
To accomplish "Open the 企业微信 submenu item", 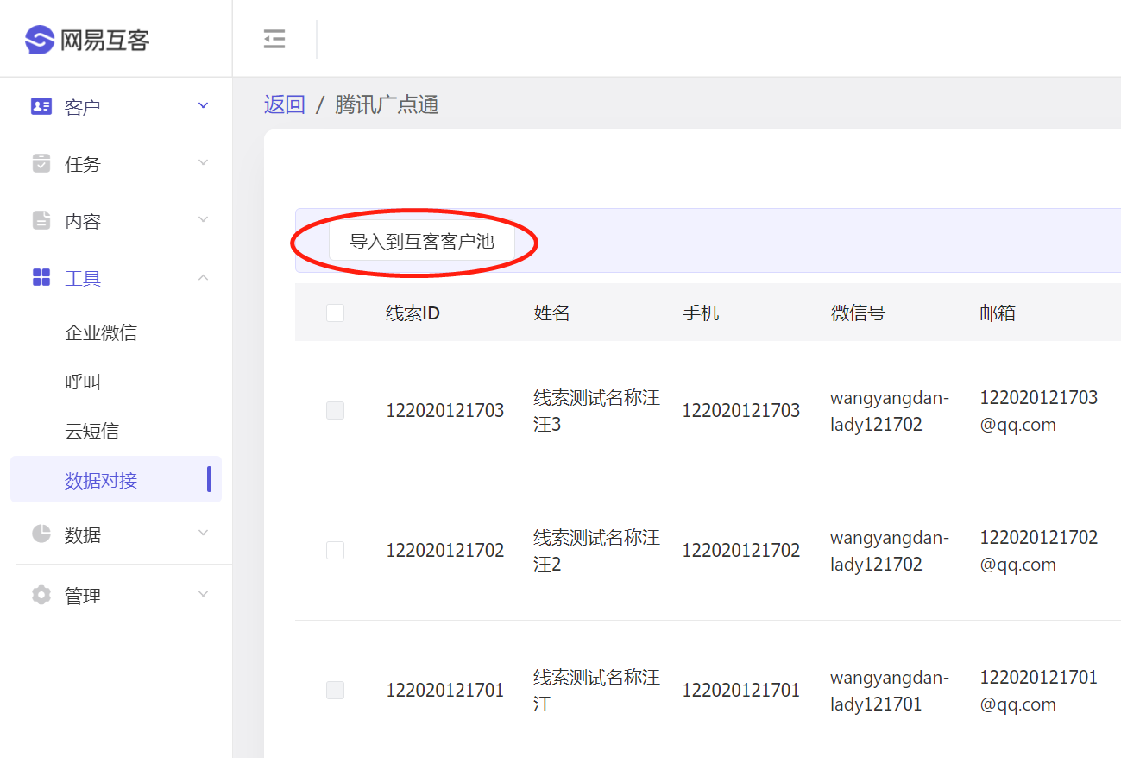I will 101,332.
